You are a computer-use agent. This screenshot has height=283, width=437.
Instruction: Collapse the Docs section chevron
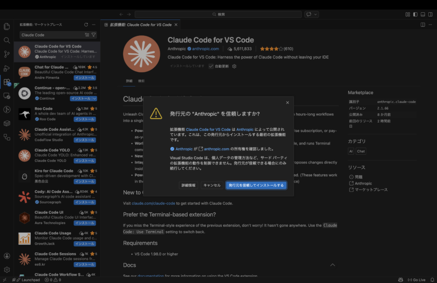332,265
